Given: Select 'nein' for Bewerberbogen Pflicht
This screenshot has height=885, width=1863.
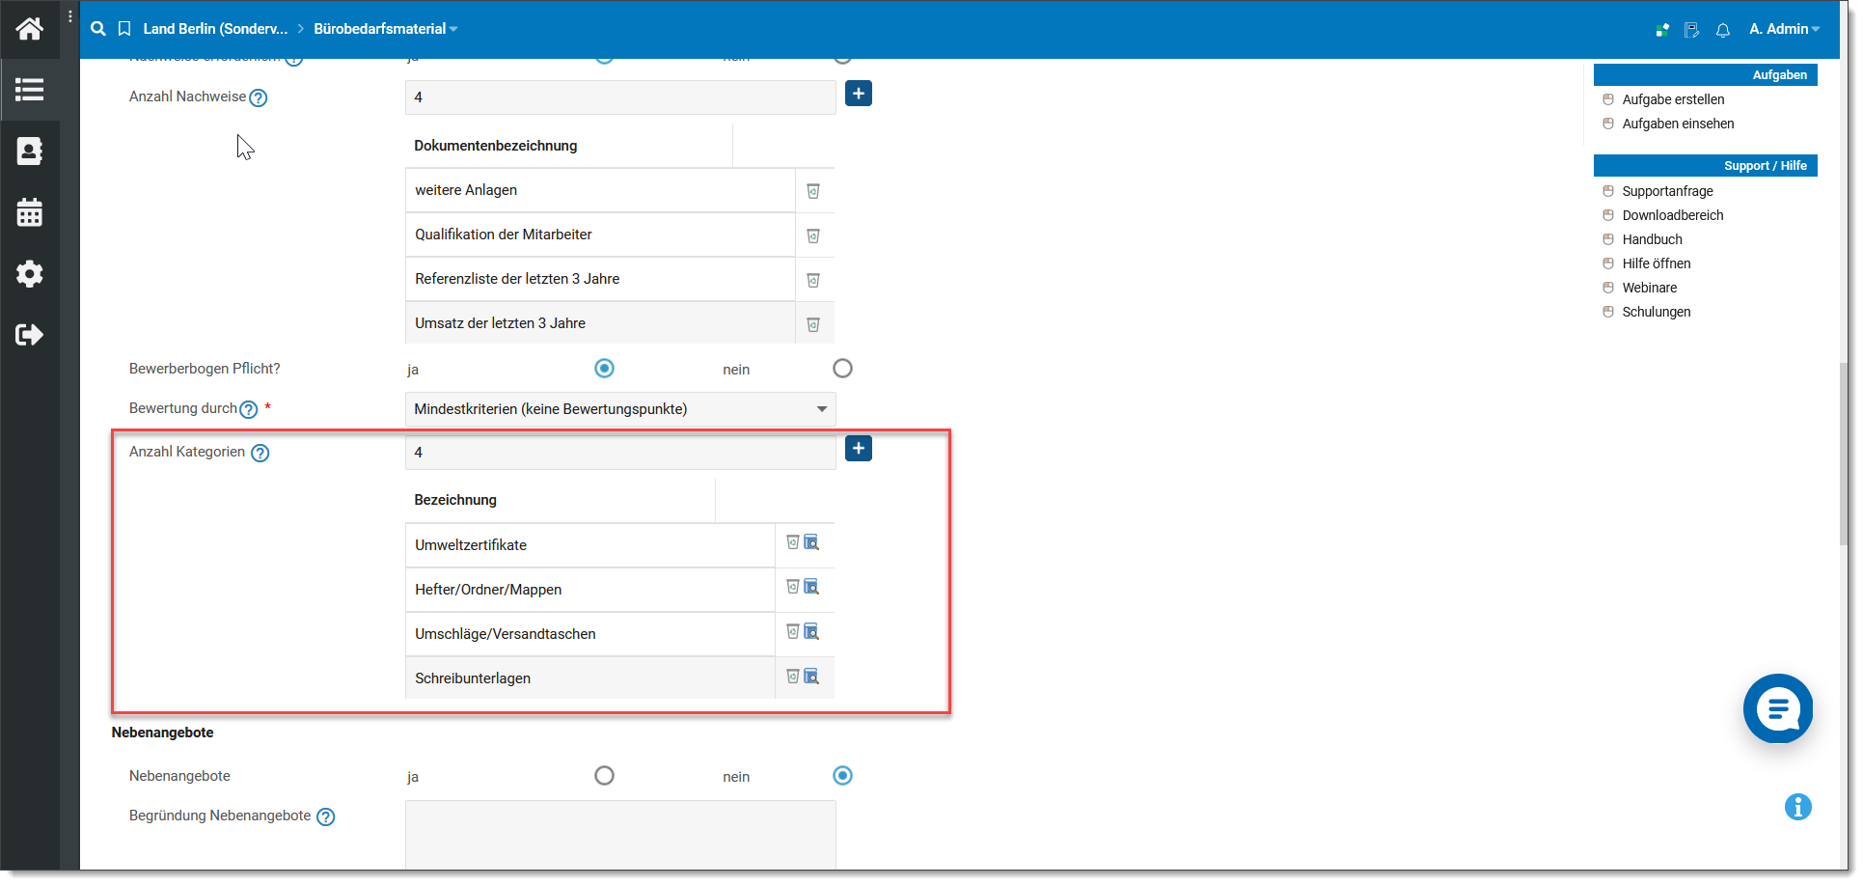Looking at the screenshot, I should click(842, 369).
